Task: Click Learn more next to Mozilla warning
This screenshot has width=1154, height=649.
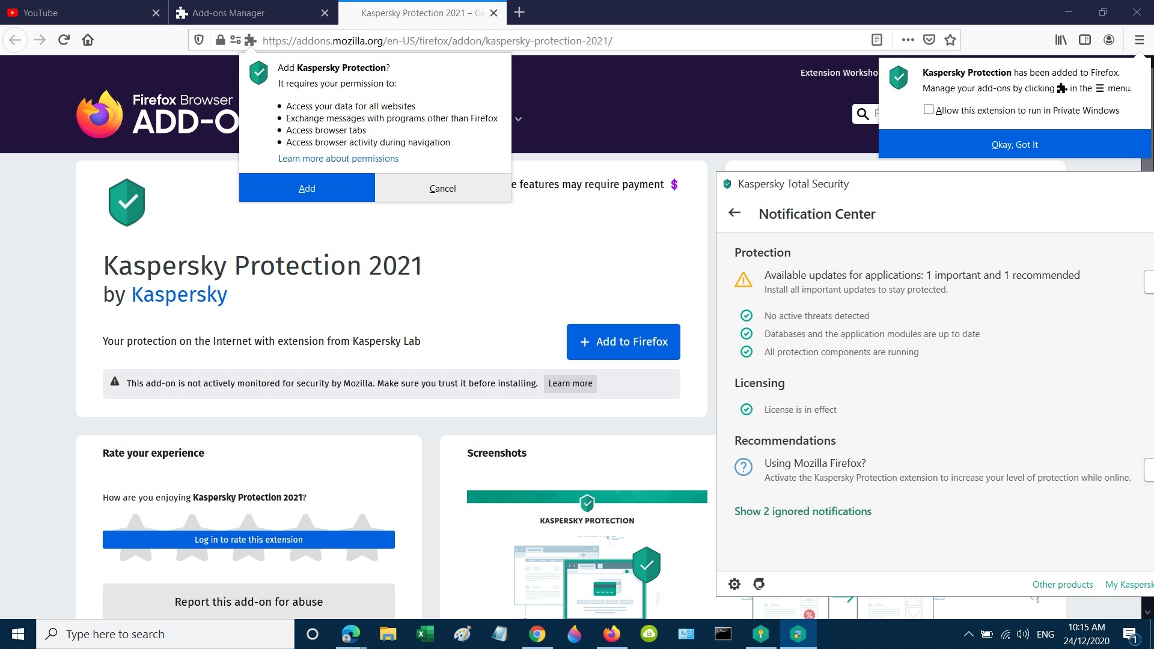Action: point(570,383)
